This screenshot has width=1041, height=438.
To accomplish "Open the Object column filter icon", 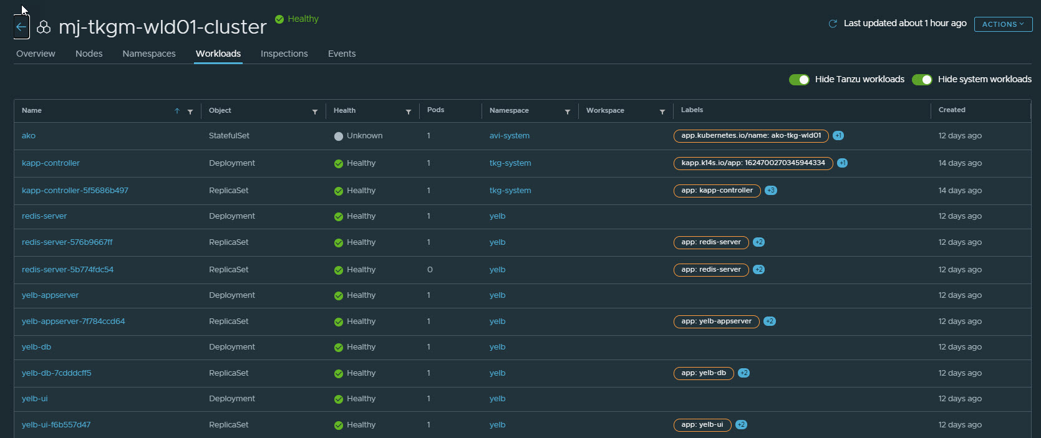I will (x=315, y=112).
